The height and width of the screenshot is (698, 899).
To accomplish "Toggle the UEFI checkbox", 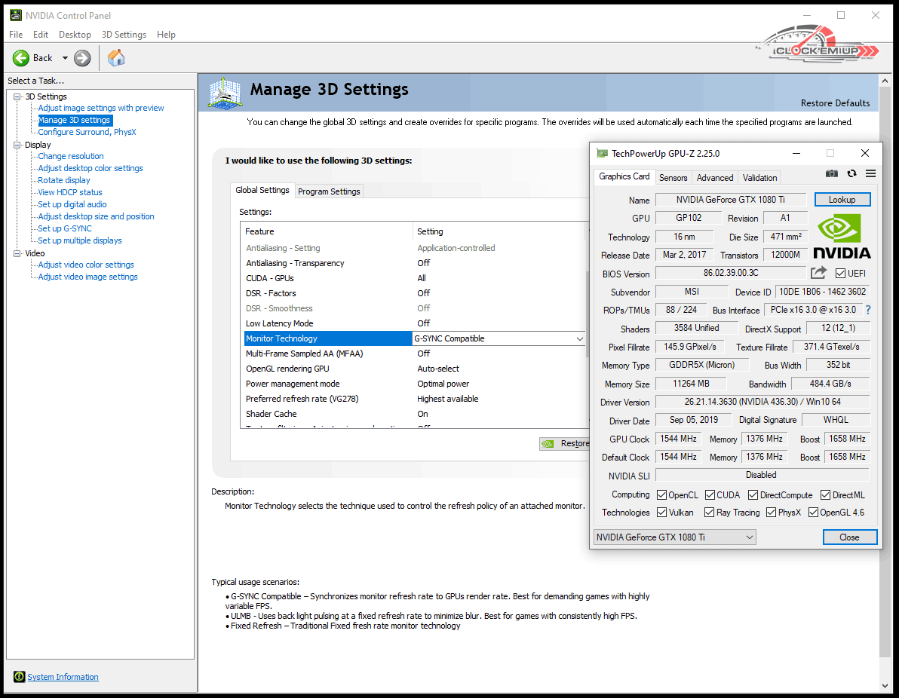I will pos(840,274).
